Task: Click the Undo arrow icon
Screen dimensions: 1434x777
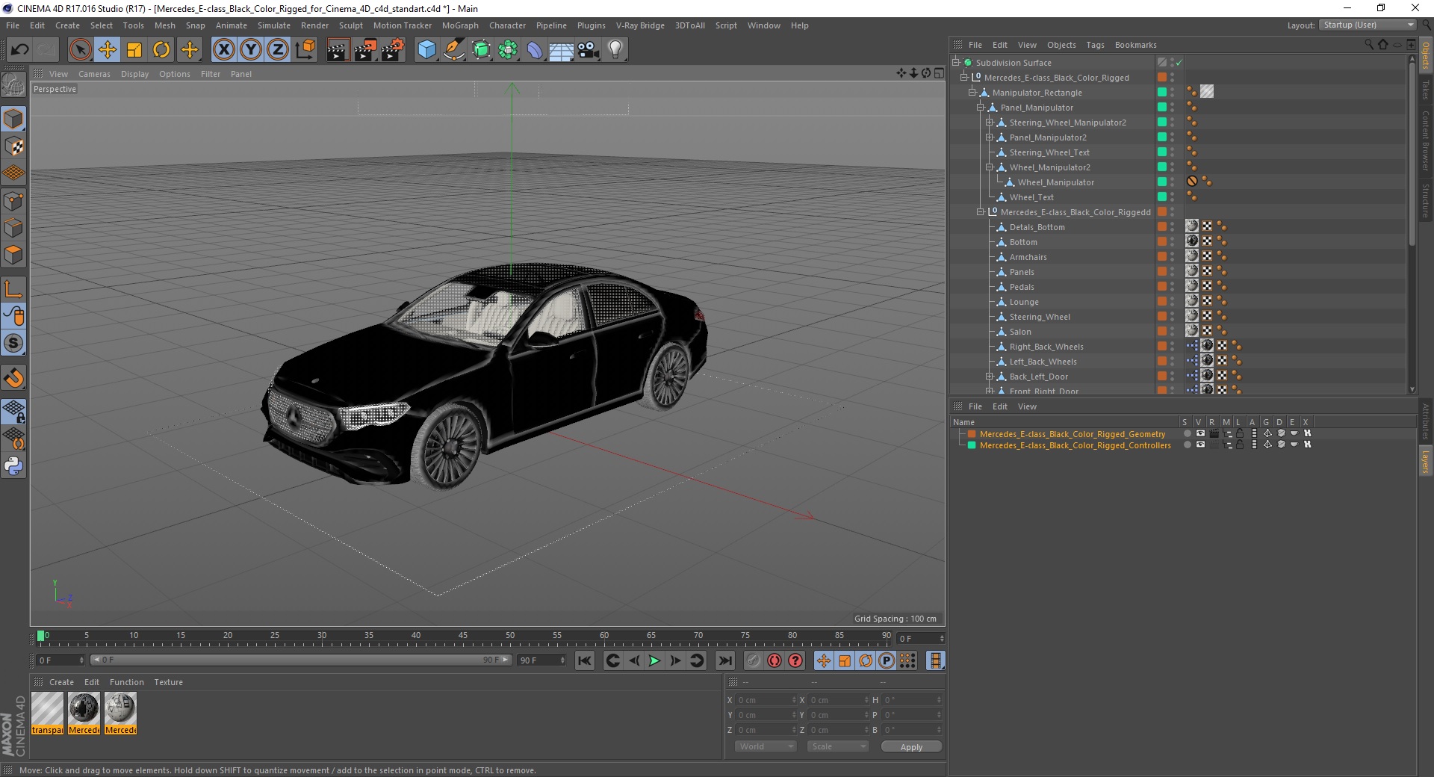Action: click(x=20, y=50)
